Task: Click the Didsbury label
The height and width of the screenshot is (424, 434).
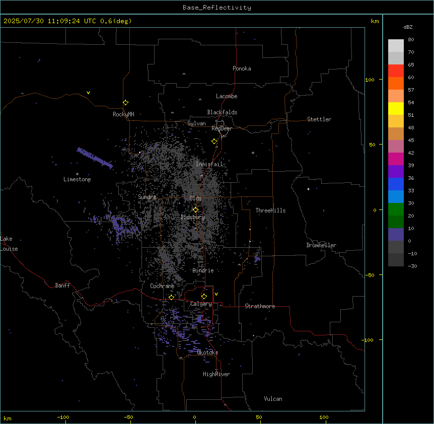Action: pyautogui.click(x=193, y=217)
